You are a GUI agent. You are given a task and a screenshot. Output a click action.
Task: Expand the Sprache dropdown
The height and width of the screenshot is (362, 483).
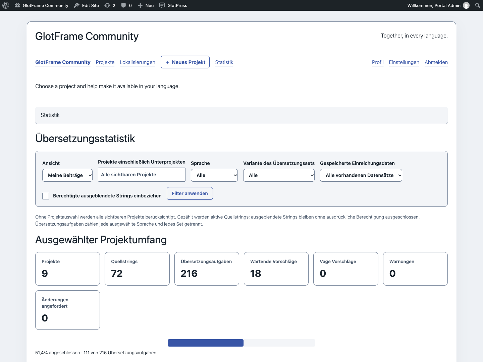click(x=214, y=175)
